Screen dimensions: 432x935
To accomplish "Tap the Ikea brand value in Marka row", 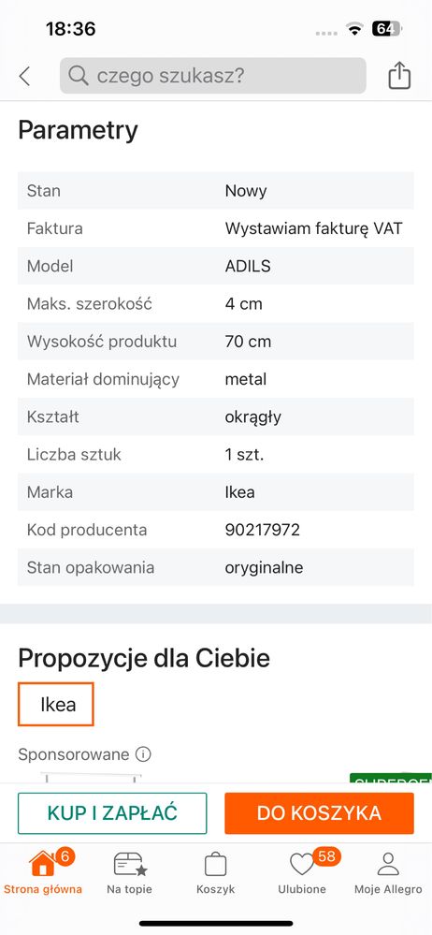I will pos(239,492).
